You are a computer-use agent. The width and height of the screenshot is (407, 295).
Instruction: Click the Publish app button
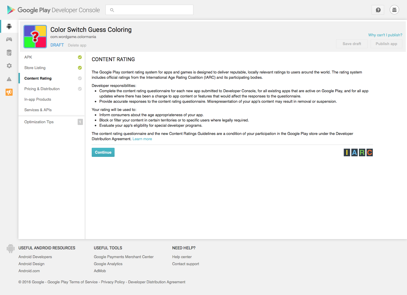tap(386, 44)
